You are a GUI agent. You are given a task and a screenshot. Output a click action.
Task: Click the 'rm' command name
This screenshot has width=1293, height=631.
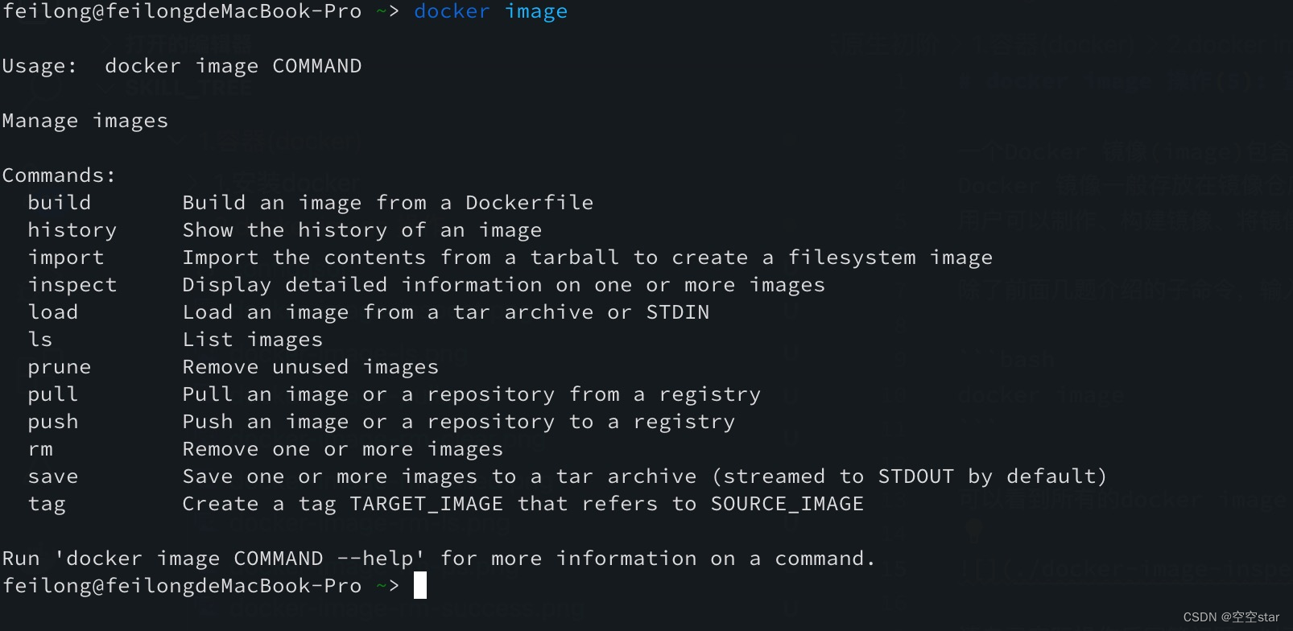(39, 449)
